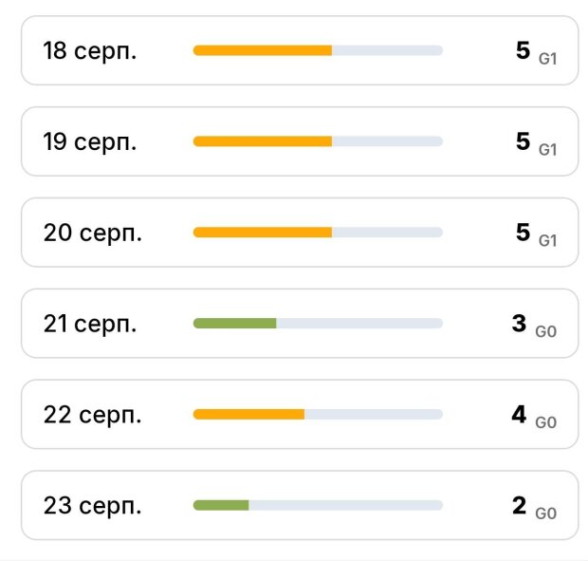This screenshot has height=561, width=588.
Task: Select the Kp value 3 for 21 серп.
Action: pos(519,323)
